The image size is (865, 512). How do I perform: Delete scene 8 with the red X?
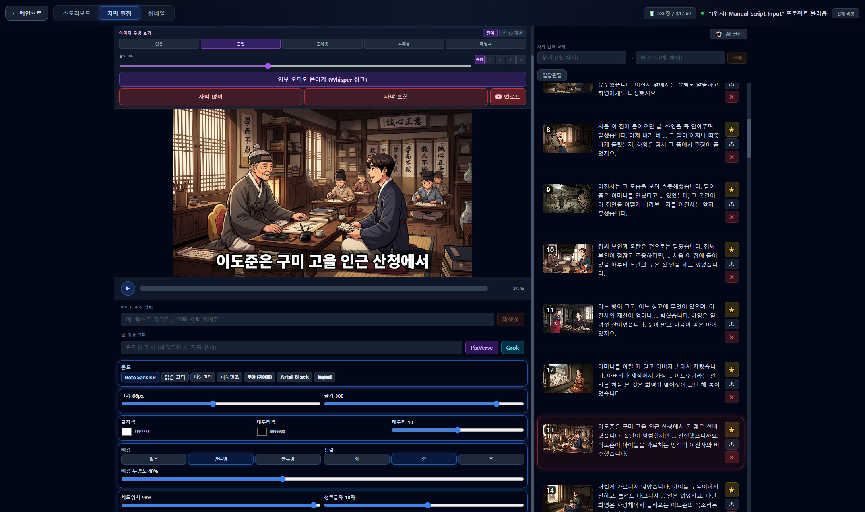point(731,157)
